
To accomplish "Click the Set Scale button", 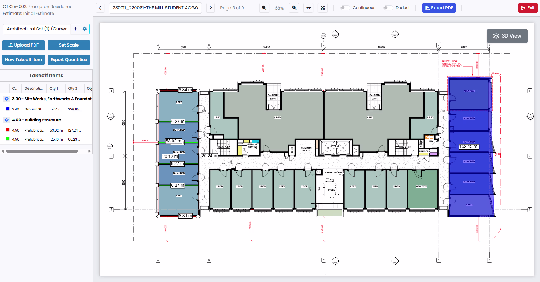I will (69, 45).
